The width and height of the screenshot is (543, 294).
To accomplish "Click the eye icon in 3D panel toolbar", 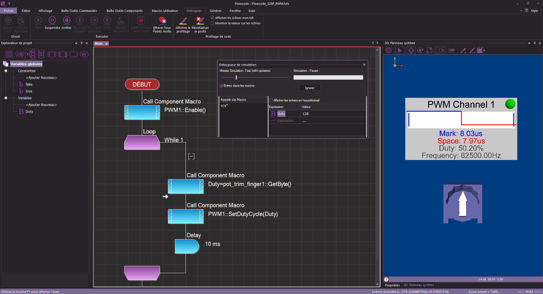I will pyautogui.click(x=452, y=50).
